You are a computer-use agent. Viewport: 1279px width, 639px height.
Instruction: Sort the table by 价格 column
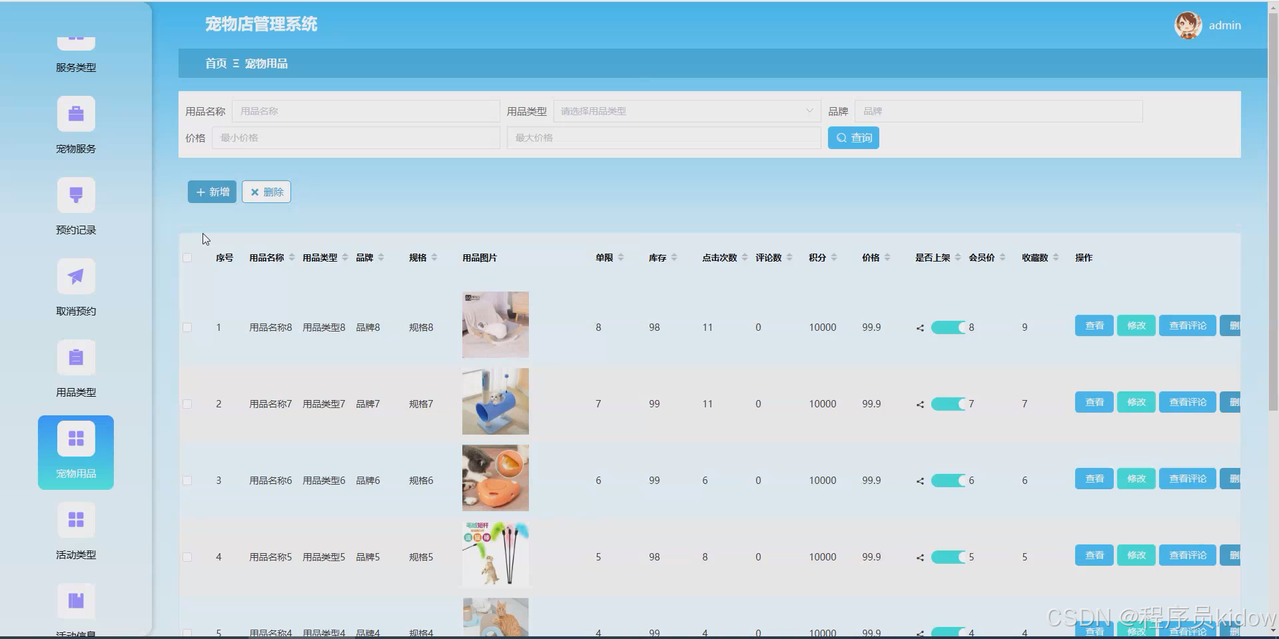[887, 257]
